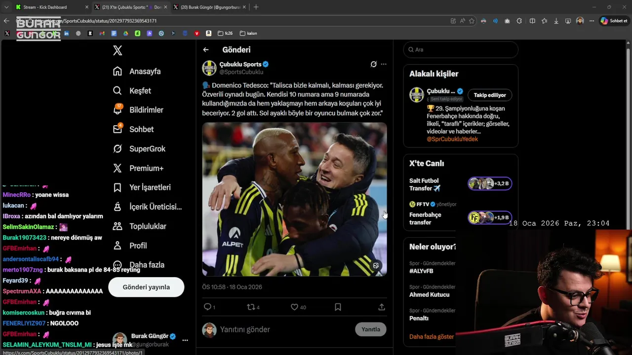Open Anasayfa home in the X sidebar
Screen dimensions: 632x355
[x=137, y=71]
